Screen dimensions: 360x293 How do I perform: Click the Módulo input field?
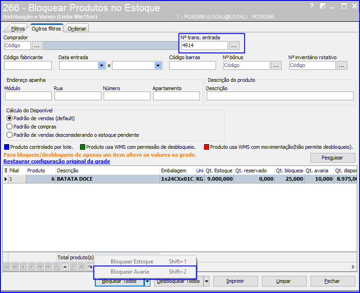(29, 96)
